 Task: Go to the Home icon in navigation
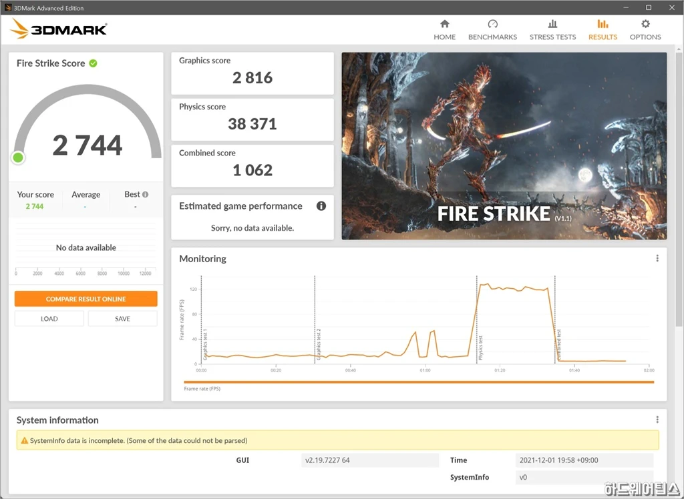point(445,24)
